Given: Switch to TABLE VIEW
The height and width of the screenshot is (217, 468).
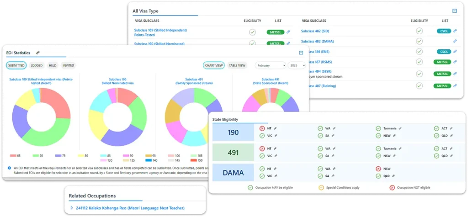Looking at the screenshot, I should [237, 65].
